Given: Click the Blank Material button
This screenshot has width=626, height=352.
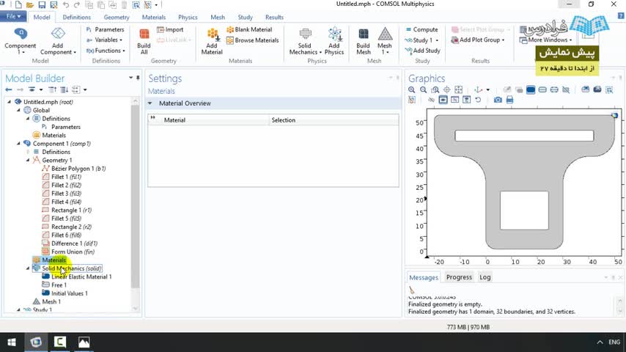Looking at the screenshot, I should coord(249,29).
